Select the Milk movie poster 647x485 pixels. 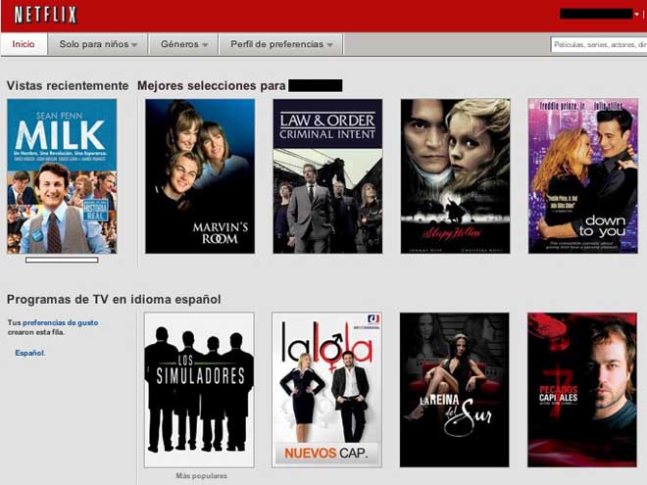tap(61, 175)
